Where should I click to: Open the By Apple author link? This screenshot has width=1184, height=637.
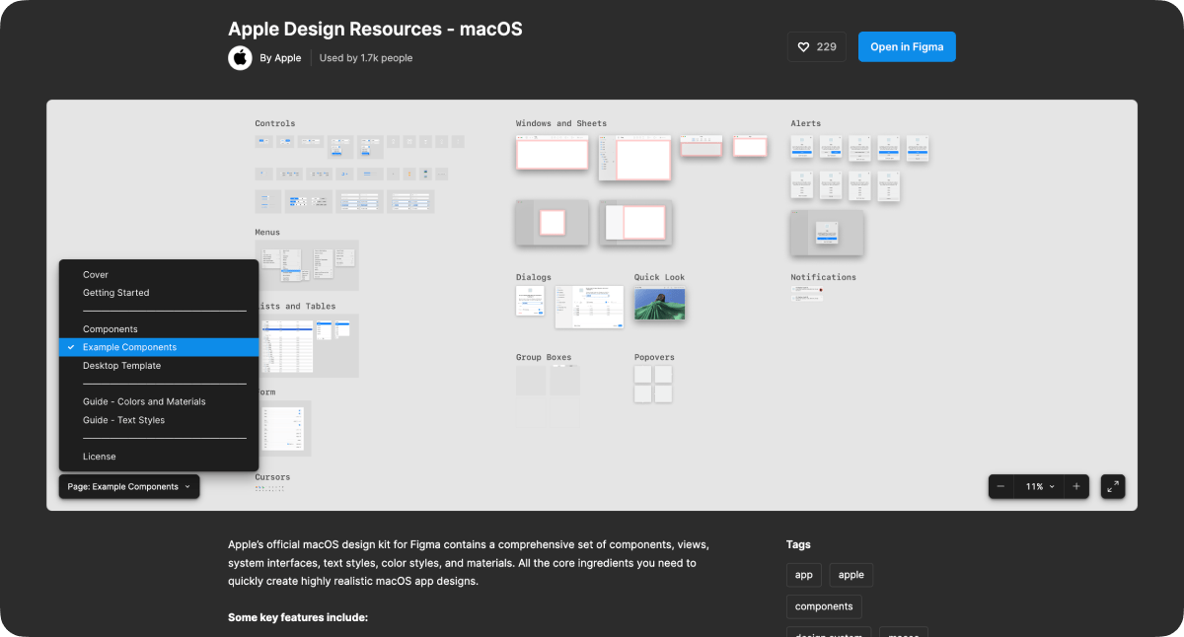coord(280,58)
